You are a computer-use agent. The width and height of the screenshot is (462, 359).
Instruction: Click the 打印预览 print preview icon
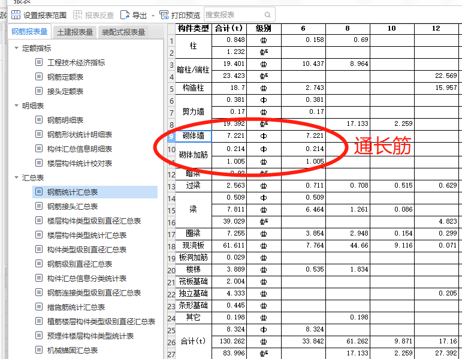[x=164, y=15]
